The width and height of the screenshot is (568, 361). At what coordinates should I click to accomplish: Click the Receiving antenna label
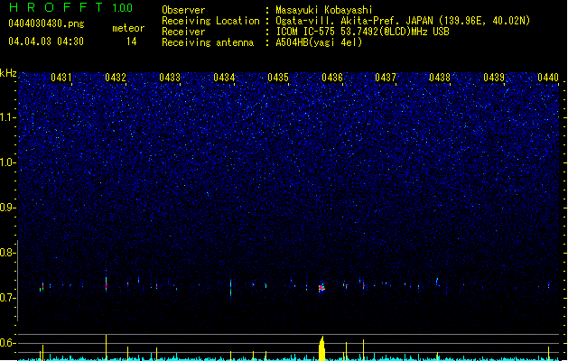[208, 42]
